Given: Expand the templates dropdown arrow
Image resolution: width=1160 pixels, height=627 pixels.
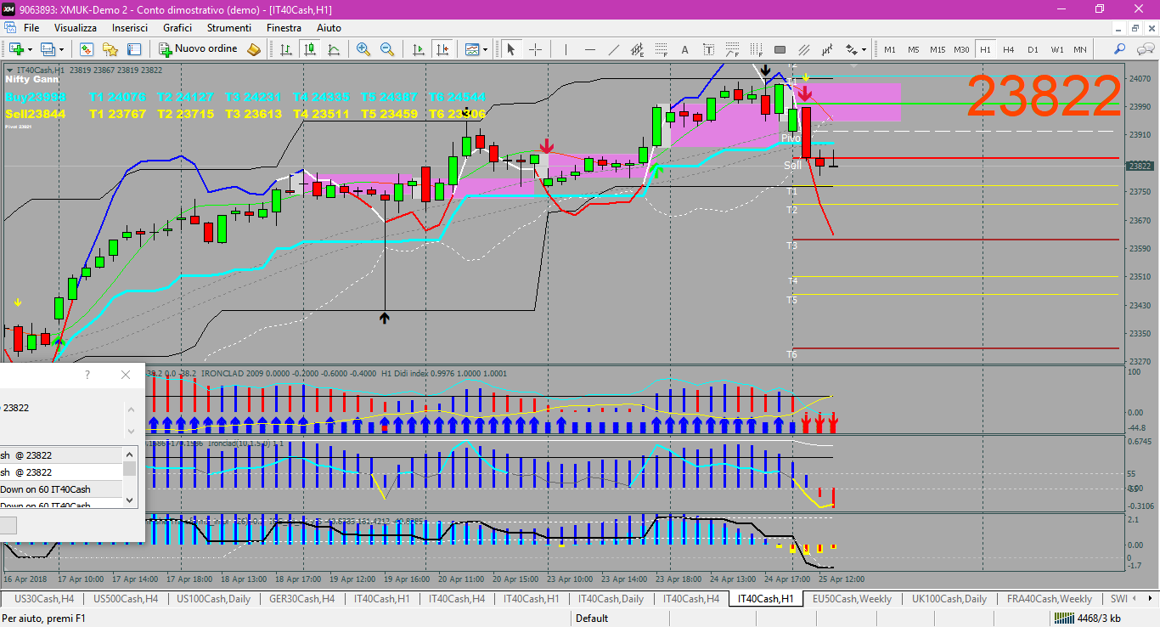Looking at the screenshot, I should (485, 49).
